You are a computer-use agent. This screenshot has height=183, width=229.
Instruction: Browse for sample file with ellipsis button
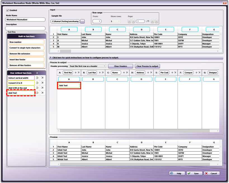pyautogui.click(x=82, y=21)
